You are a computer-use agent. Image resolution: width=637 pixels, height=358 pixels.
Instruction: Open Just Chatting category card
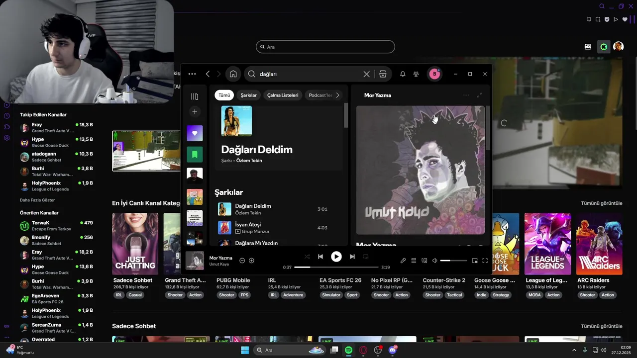[x=135, y=244]
